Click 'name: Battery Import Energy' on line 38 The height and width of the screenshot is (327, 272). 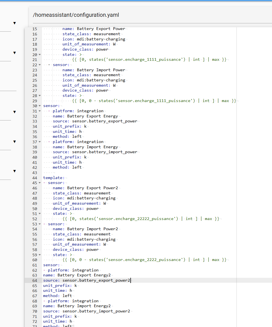coord(85,147)
